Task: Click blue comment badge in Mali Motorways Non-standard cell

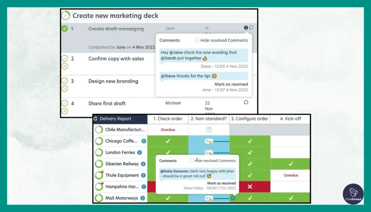Action: pyautogui.click(x=233, y=198)
